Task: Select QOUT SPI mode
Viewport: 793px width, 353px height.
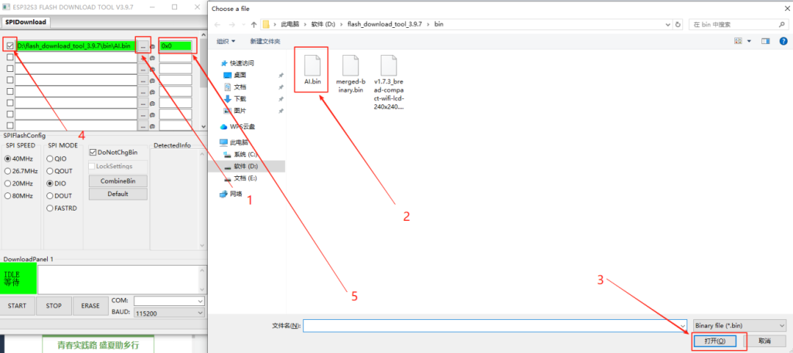Action: pos(50,171)
